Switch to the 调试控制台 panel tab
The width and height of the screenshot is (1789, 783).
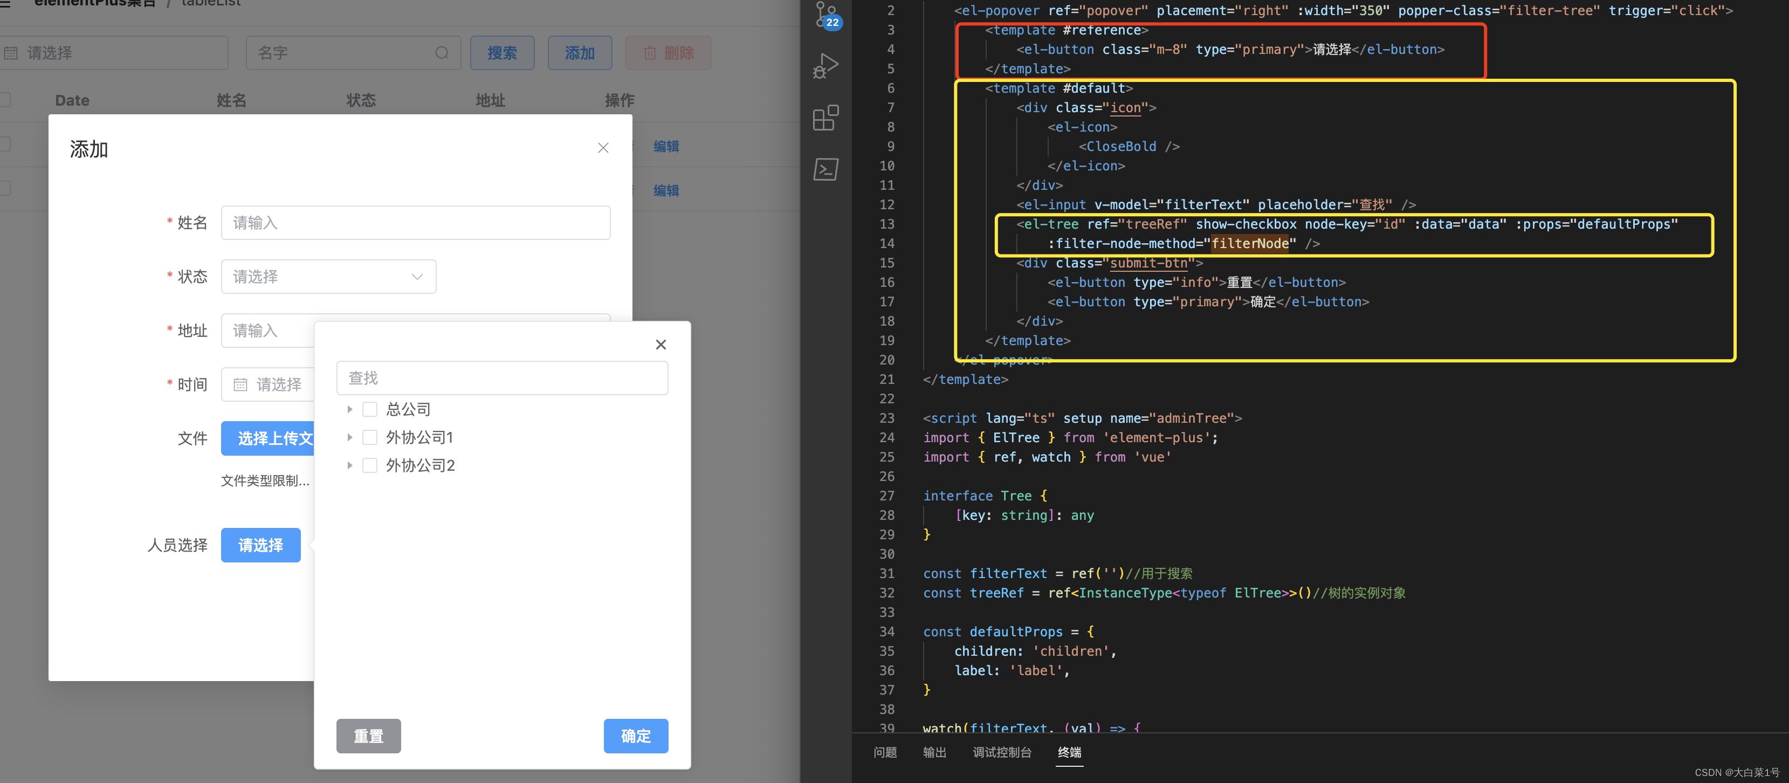pyautogui.click(x=1001, y=752)
